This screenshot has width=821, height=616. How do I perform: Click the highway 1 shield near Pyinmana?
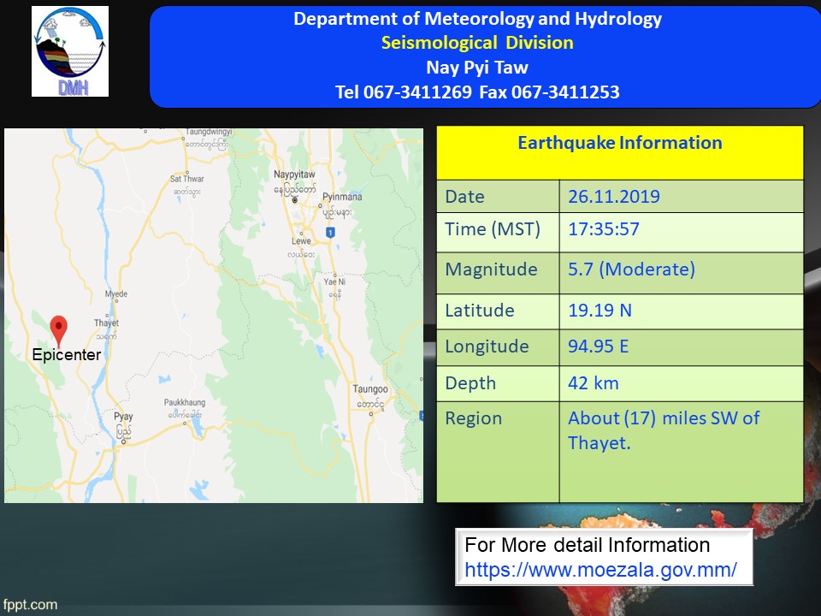click(330, 233)
